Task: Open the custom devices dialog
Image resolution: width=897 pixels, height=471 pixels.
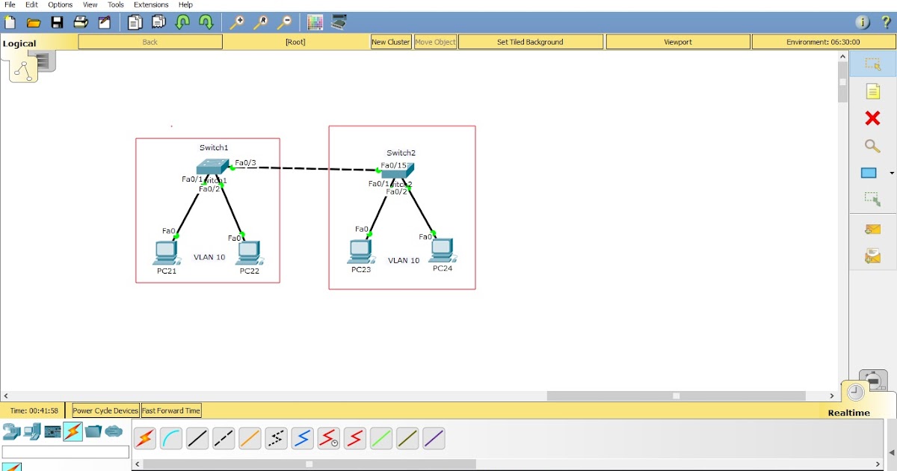Action: 339,22
